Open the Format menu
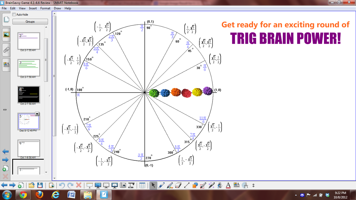This screenshot has height=200, width=356. (45, 8)
